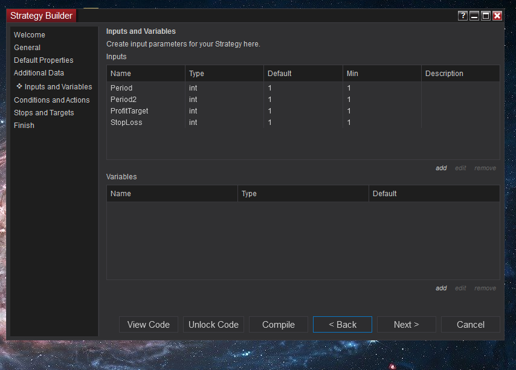This screenshot has height=370, width=516.
Task: Click the int type of ProfitTarget
Action: (193, 111)
